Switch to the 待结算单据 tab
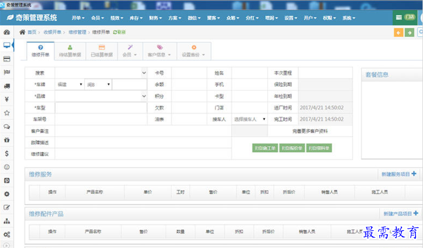 [x=70, y=51]
